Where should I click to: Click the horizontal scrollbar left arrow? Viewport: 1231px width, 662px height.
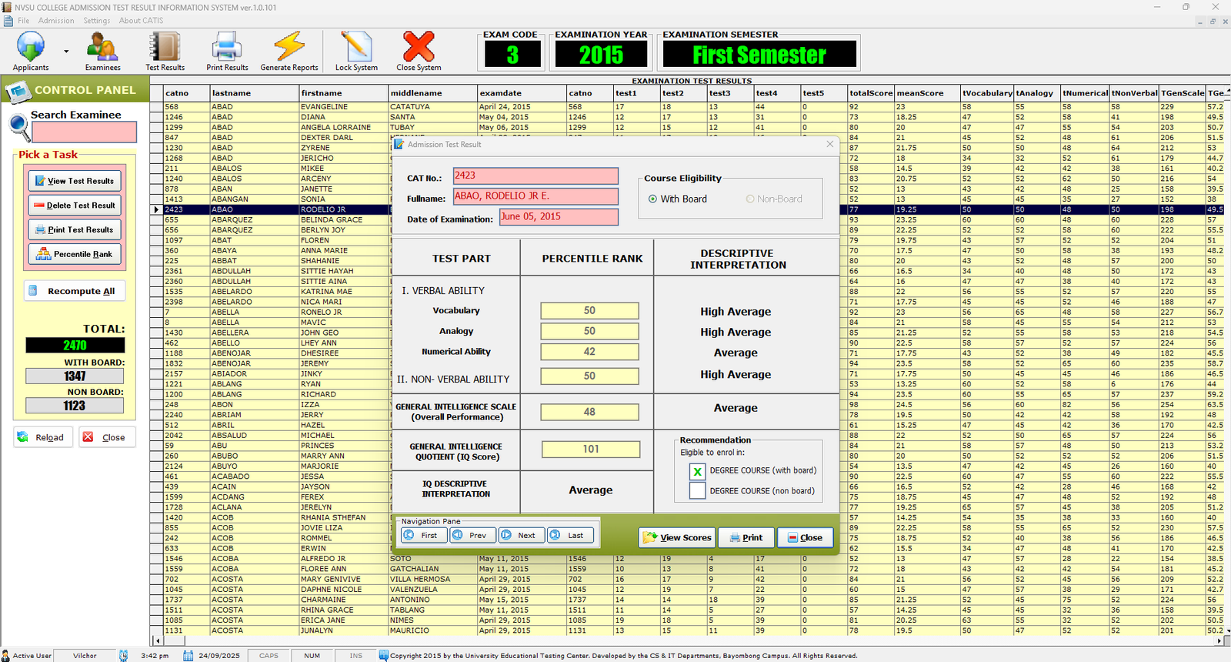pyautogui.click(x=158, y=640)
